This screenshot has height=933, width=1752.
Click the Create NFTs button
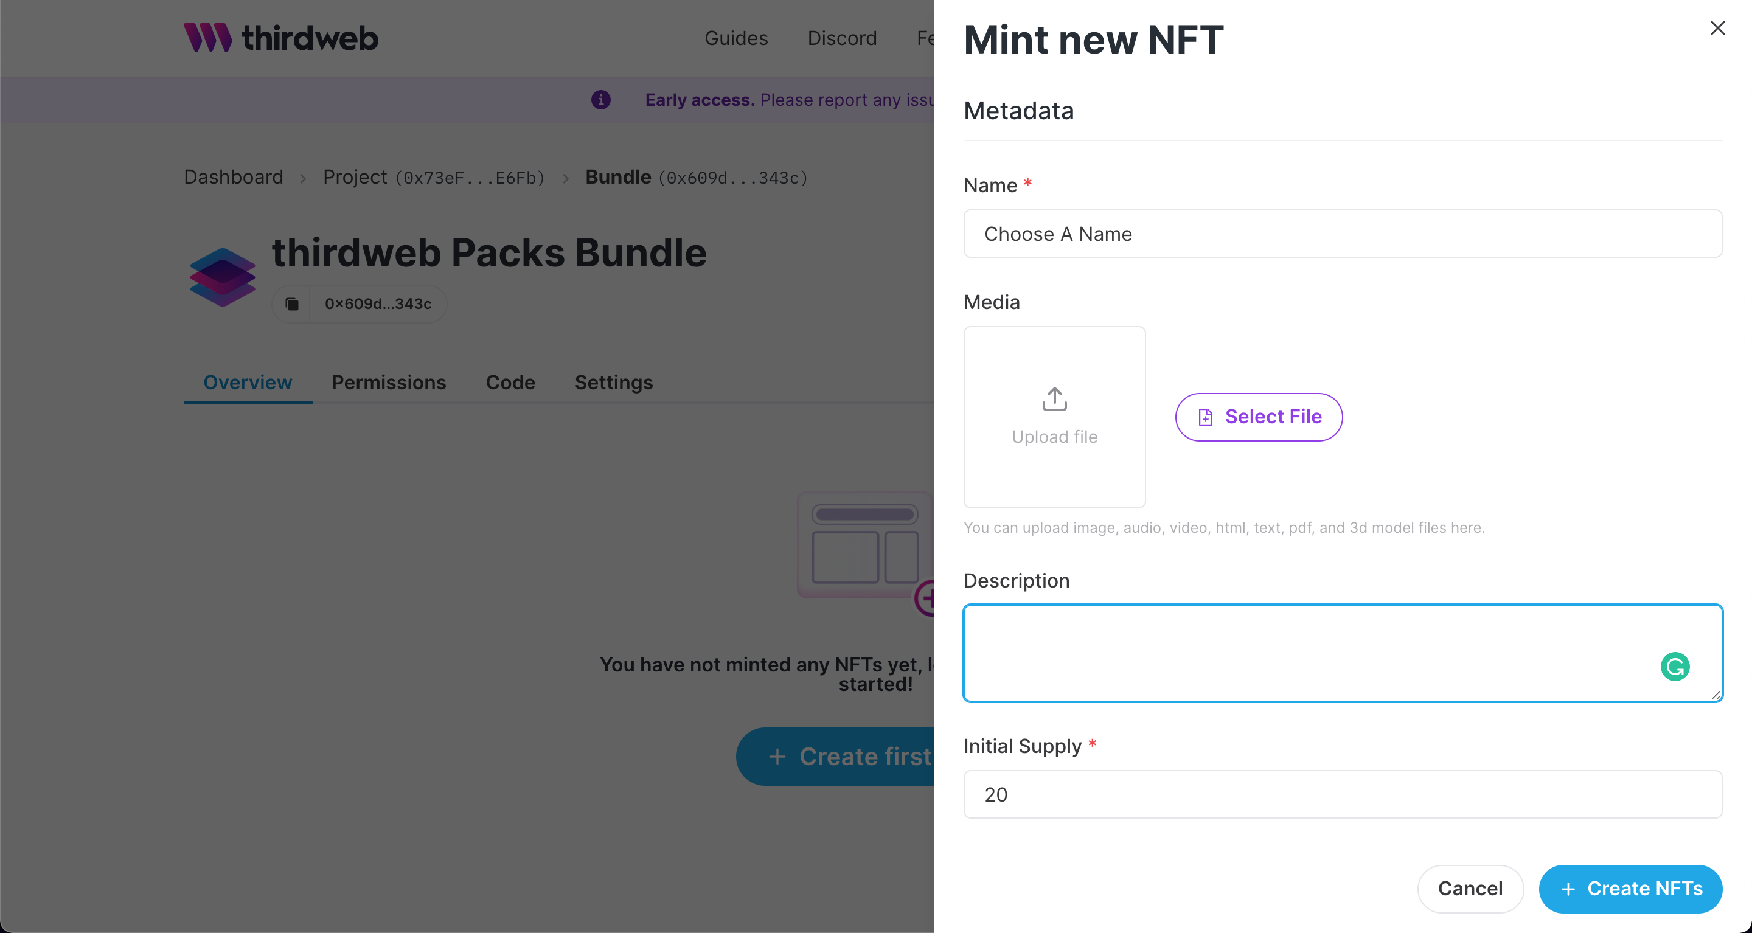[1630, 889]
